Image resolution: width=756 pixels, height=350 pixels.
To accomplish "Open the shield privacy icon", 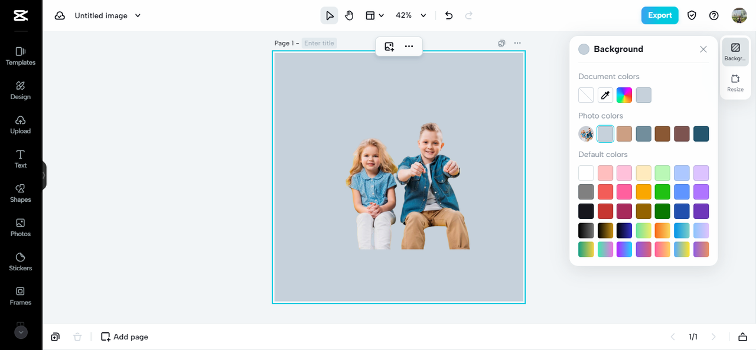I will 692,15.
